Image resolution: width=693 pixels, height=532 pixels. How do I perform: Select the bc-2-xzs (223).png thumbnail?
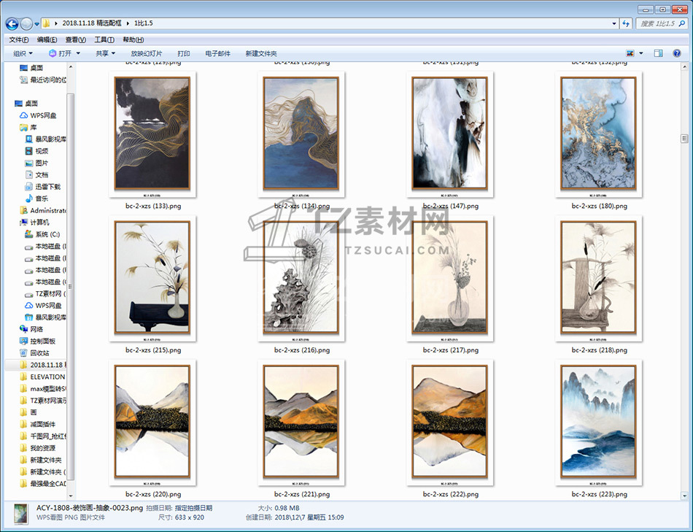tap(599, 422)
